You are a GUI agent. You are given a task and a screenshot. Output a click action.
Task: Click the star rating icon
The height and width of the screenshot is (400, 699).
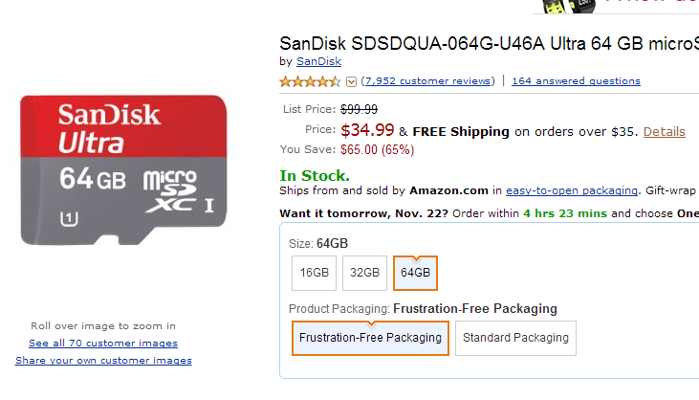tap(310, 81)
